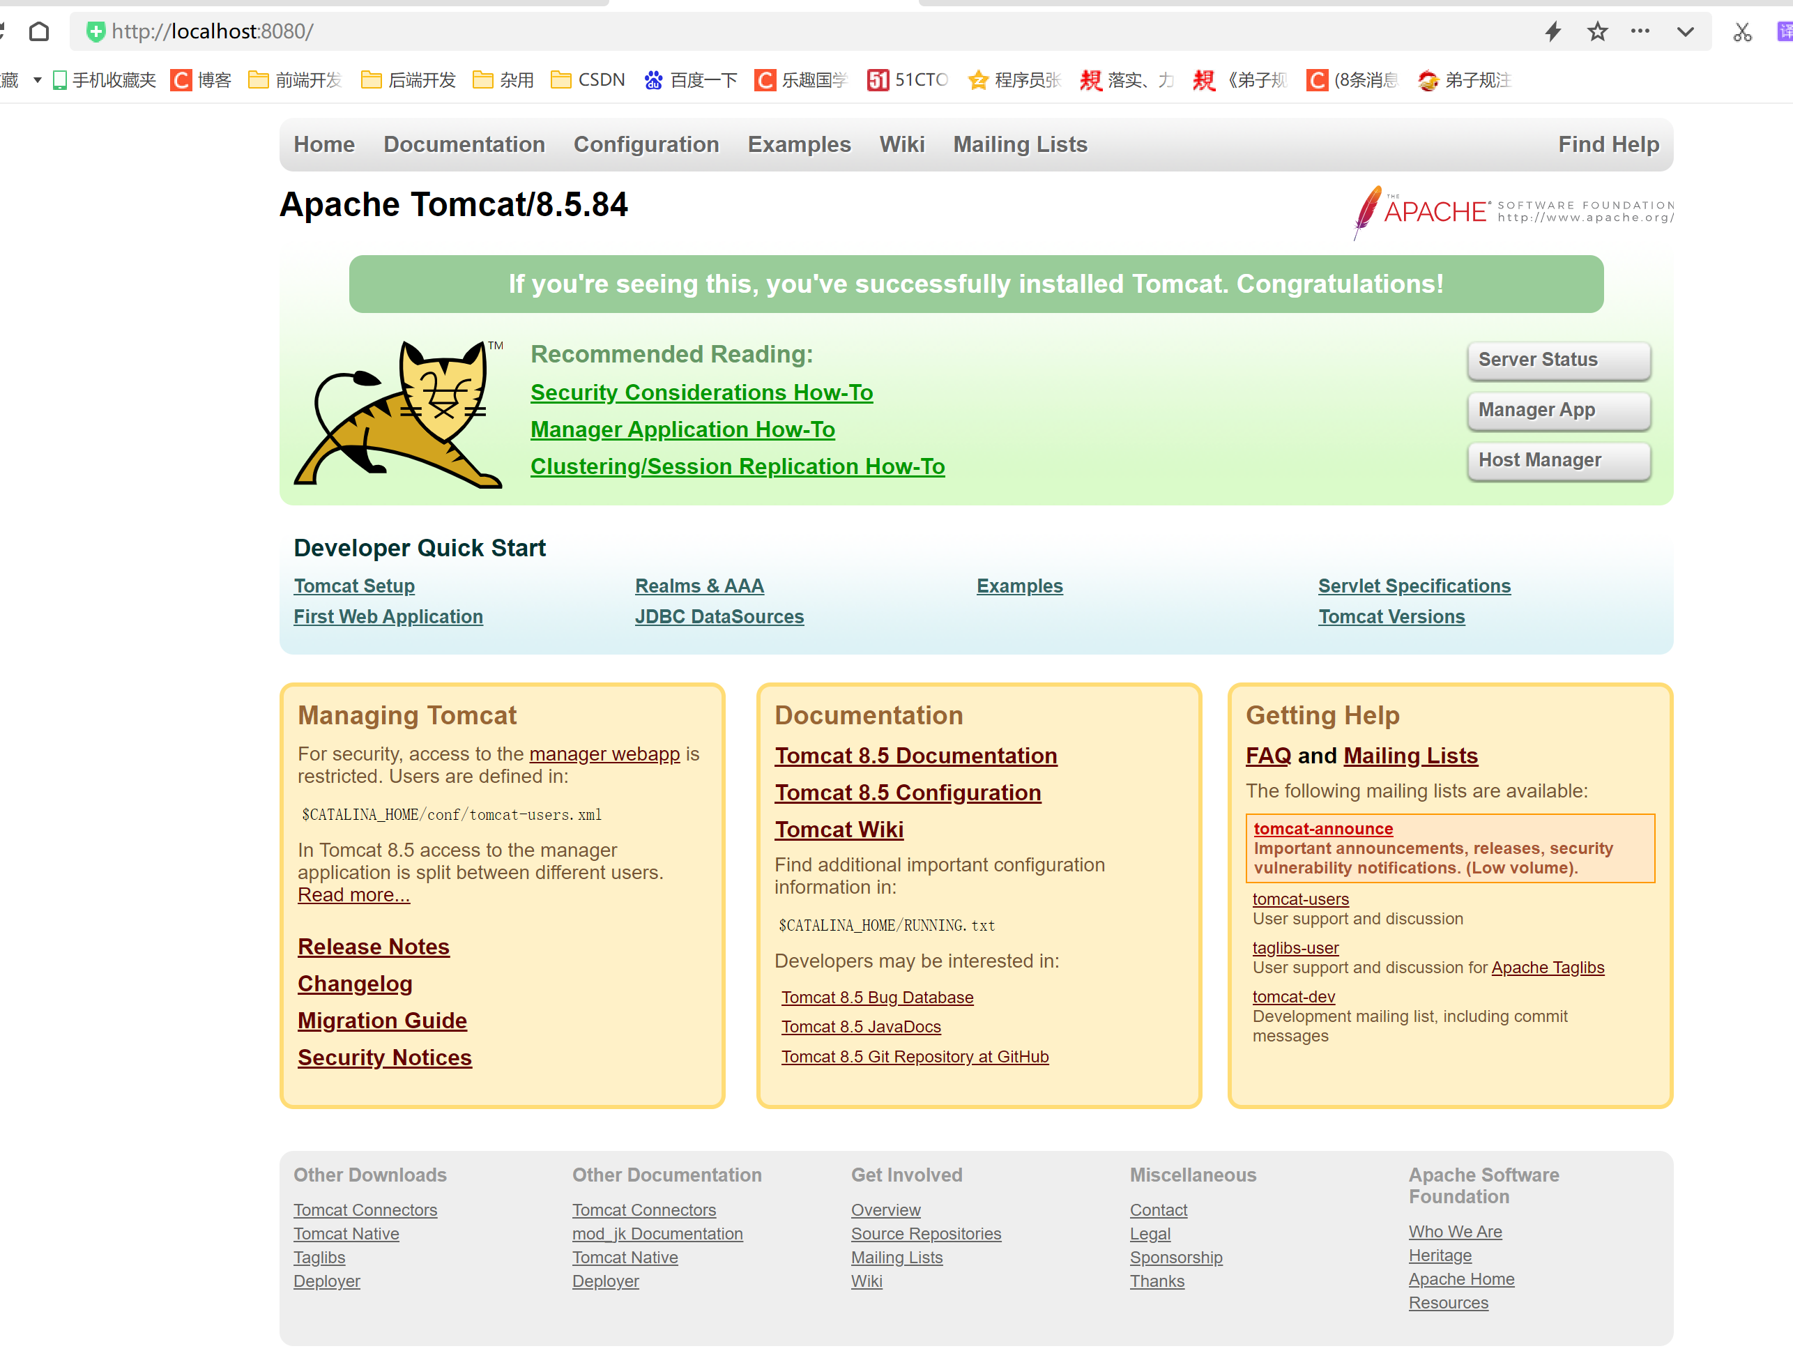The image size is (1793, 1351).
Task: Open the Servlet Specifications link
Action: 1414,586
